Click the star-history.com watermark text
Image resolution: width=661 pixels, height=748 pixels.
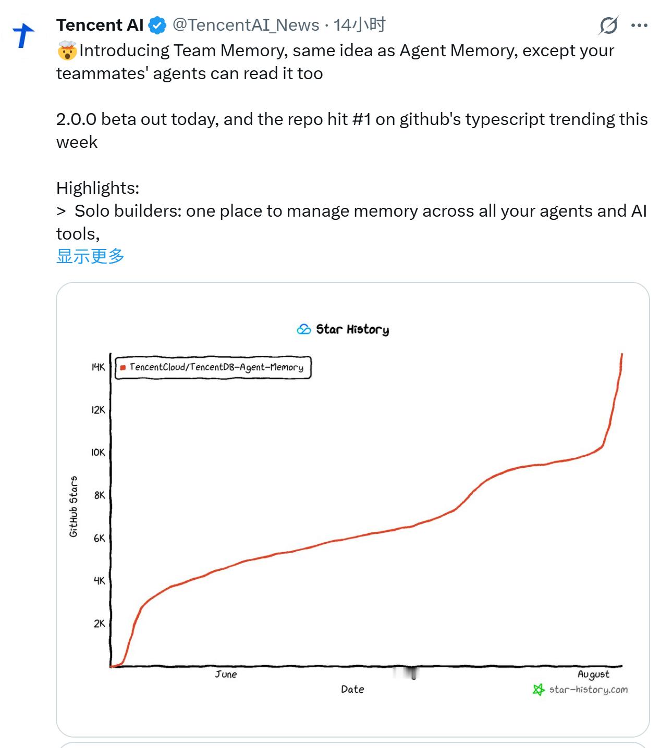[589, 690]
